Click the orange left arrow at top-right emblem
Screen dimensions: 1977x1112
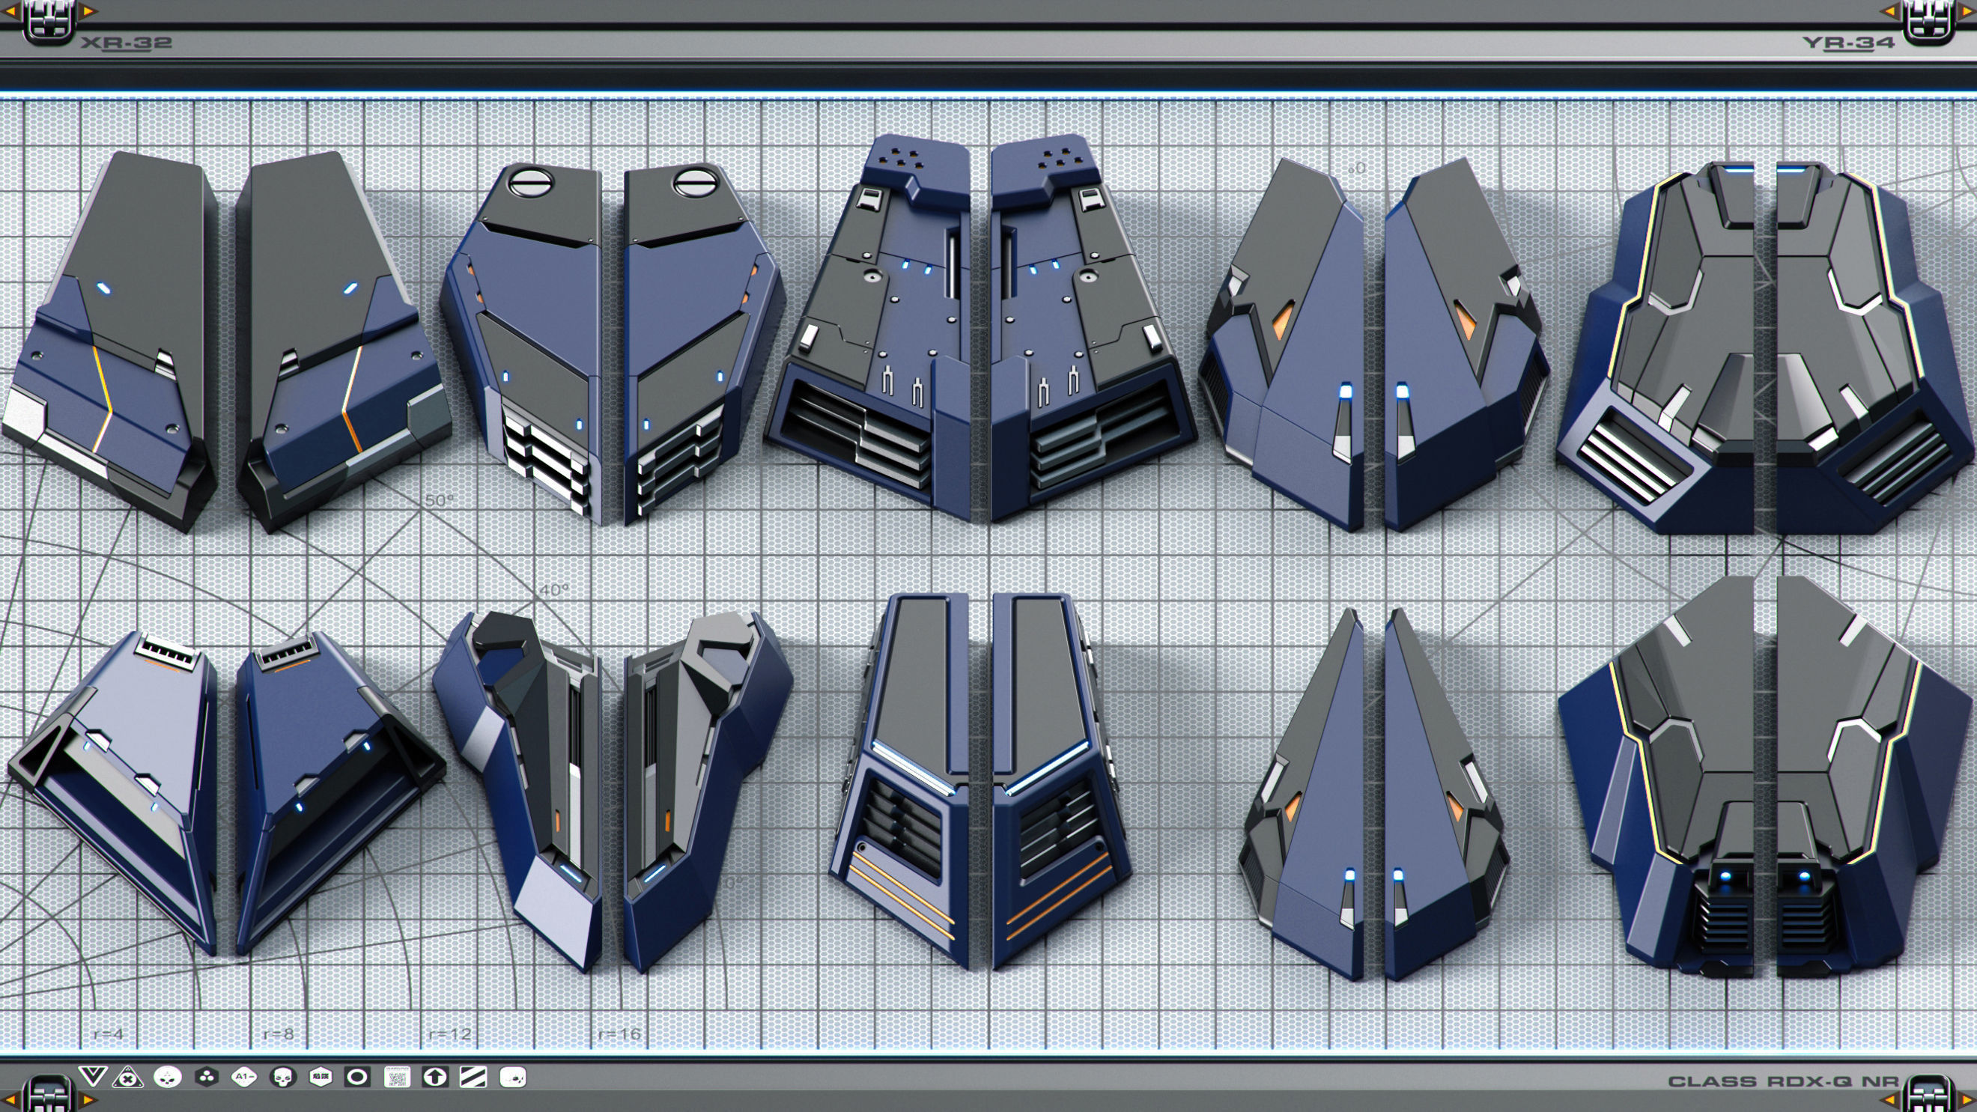pos(1889,10)
